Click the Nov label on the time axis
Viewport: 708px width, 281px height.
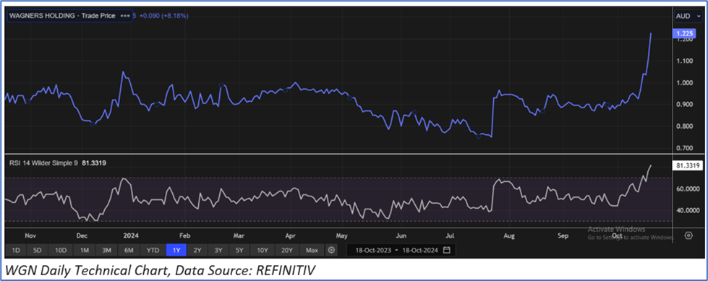pos(30,235)
